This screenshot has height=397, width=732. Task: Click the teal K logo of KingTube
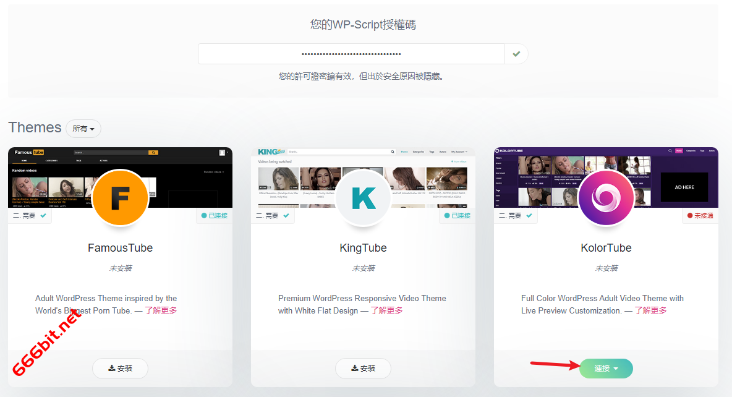363,197
